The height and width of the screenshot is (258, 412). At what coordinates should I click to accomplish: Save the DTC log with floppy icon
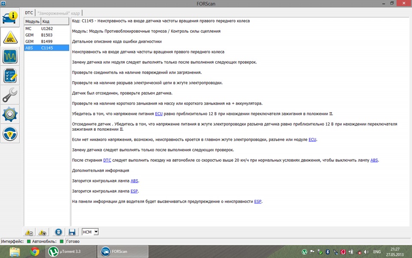click(72, 232)
